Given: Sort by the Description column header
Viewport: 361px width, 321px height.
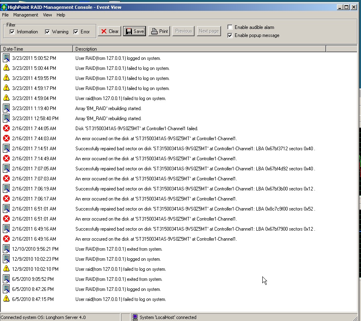Looking at the screenshot, I should [199, 49].
